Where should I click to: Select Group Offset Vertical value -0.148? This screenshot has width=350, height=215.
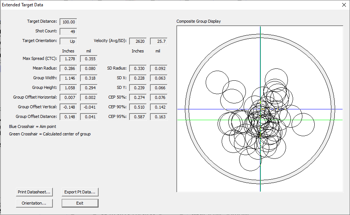(68, 107)
